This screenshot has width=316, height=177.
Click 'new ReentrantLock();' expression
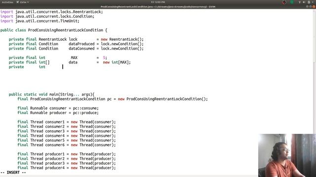tap(122, 39)
